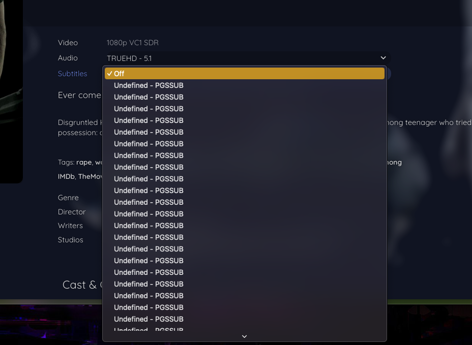The image size is (472, 345).
Task: Click the Audio dropdown chevron arrow
Action: 383,58
